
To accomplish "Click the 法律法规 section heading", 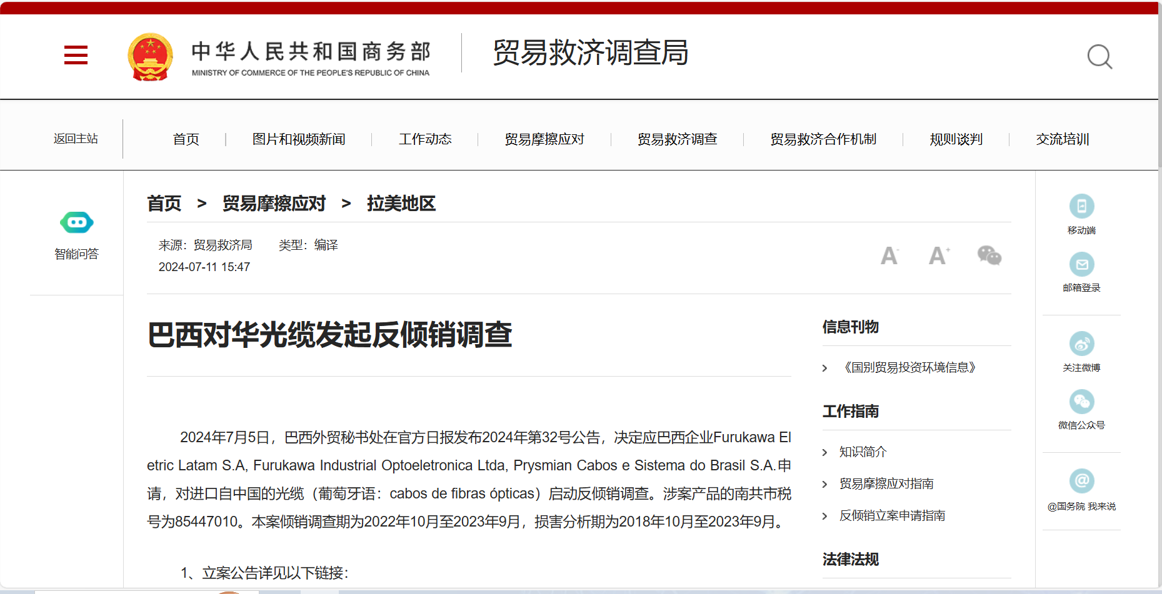I will click(851, 559).
